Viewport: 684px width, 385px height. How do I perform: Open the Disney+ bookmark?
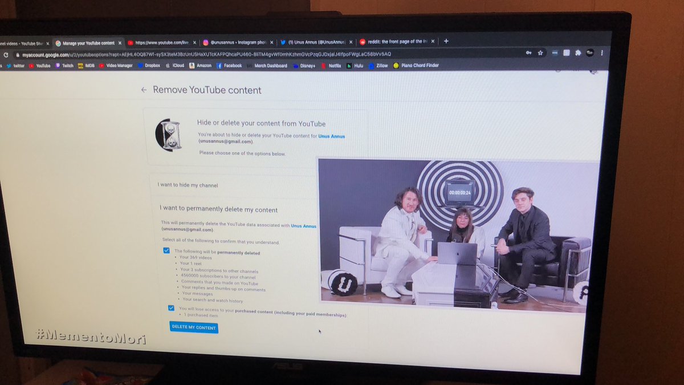[x=304, y=66]
